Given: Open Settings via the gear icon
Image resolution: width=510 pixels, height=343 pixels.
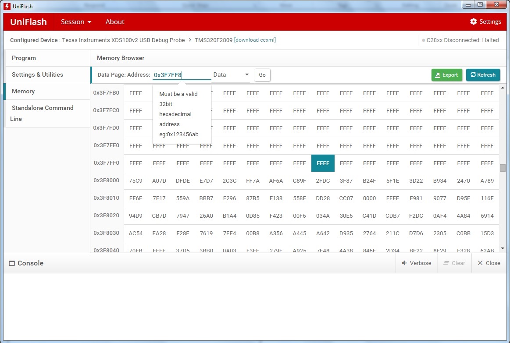Looking at the screenshot, I should [x=473, y=21].
